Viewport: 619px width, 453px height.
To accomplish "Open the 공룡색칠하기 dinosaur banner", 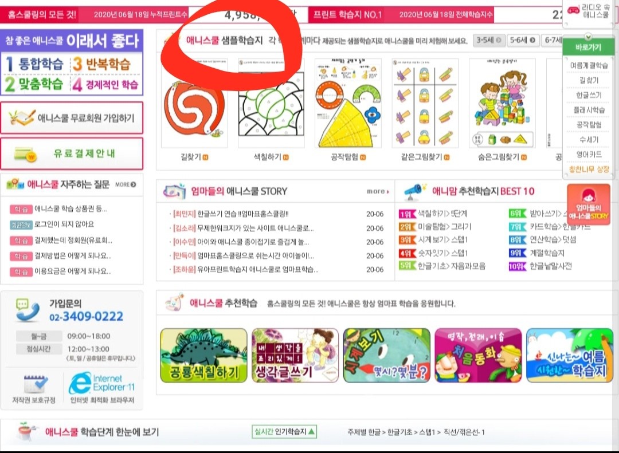I will [203, 356].
